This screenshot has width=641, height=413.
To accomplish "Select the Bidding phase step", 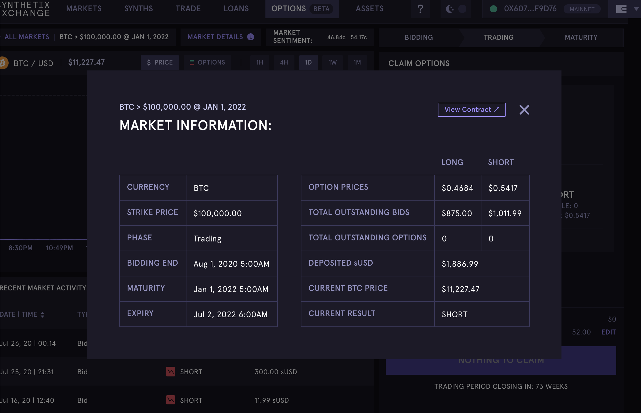I will coord(419,37).
